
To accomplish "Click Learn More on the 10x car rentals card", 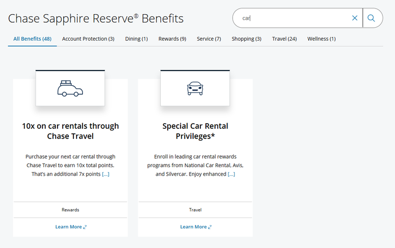I will point(71,227).
